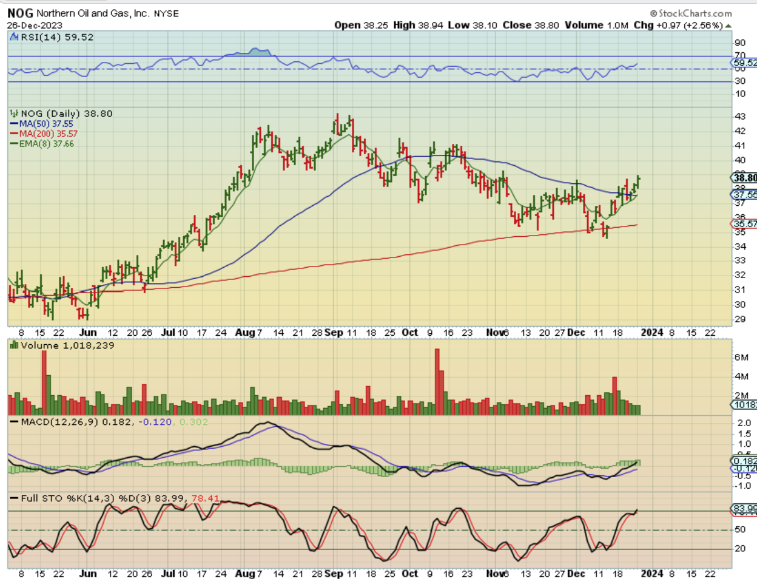Click the 0.182 MACD tag on right axis

click(745, 461)
